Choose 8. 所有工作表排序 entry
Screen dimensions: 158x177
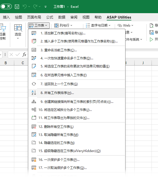tap(77, 93)
